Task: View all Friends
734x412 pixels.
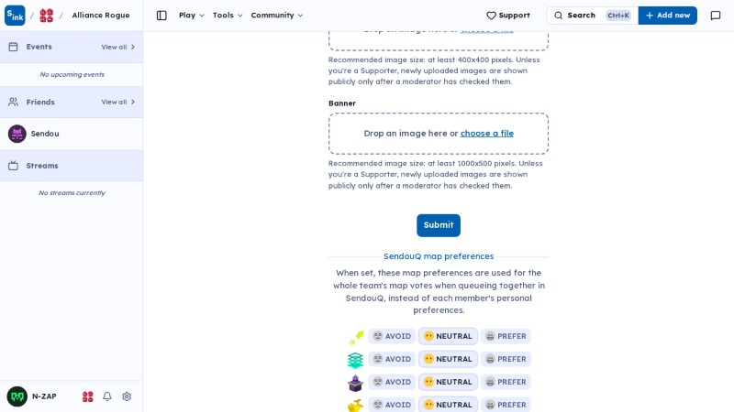Action: (x=118, y=102)
